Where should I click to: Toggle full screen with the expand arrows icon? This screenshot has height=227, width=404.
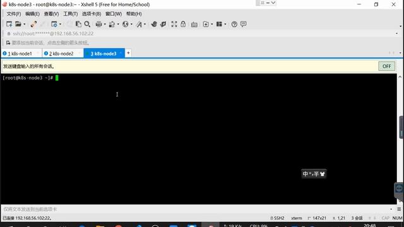point(174,24)
